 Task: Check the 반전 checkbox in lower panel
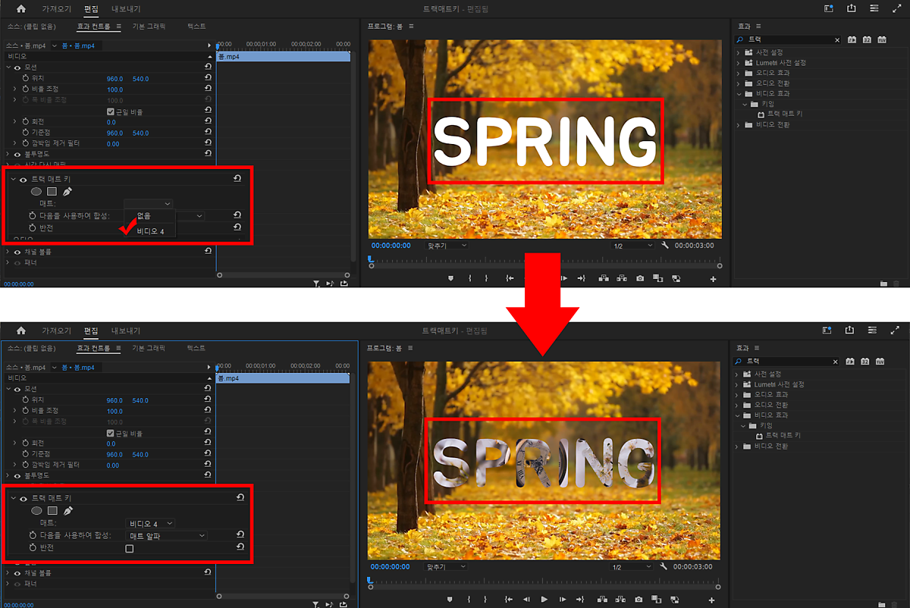pyautogui.click(x=130, y=548)
